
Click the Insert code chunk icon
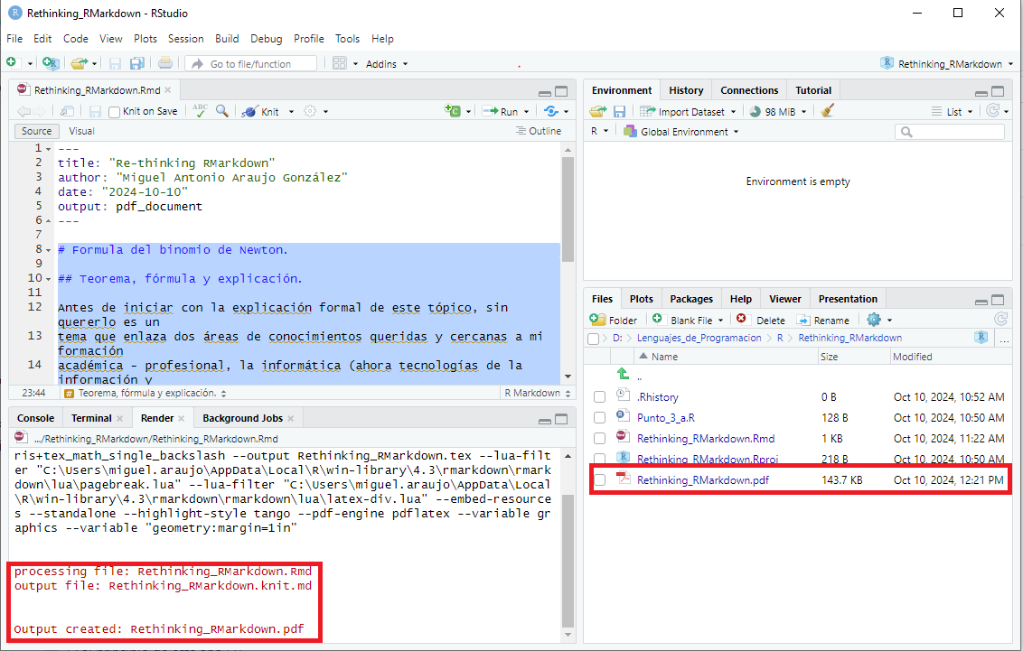point(452,111)
